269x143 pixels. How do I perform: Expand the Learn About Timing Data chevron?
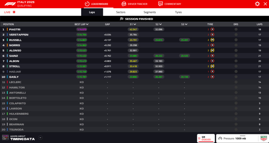[40, 138]
